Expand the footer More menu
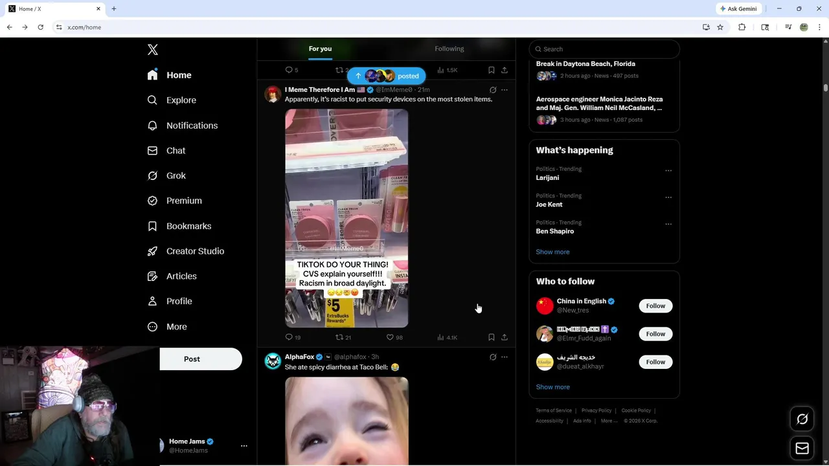 click(x=609, y=421)
